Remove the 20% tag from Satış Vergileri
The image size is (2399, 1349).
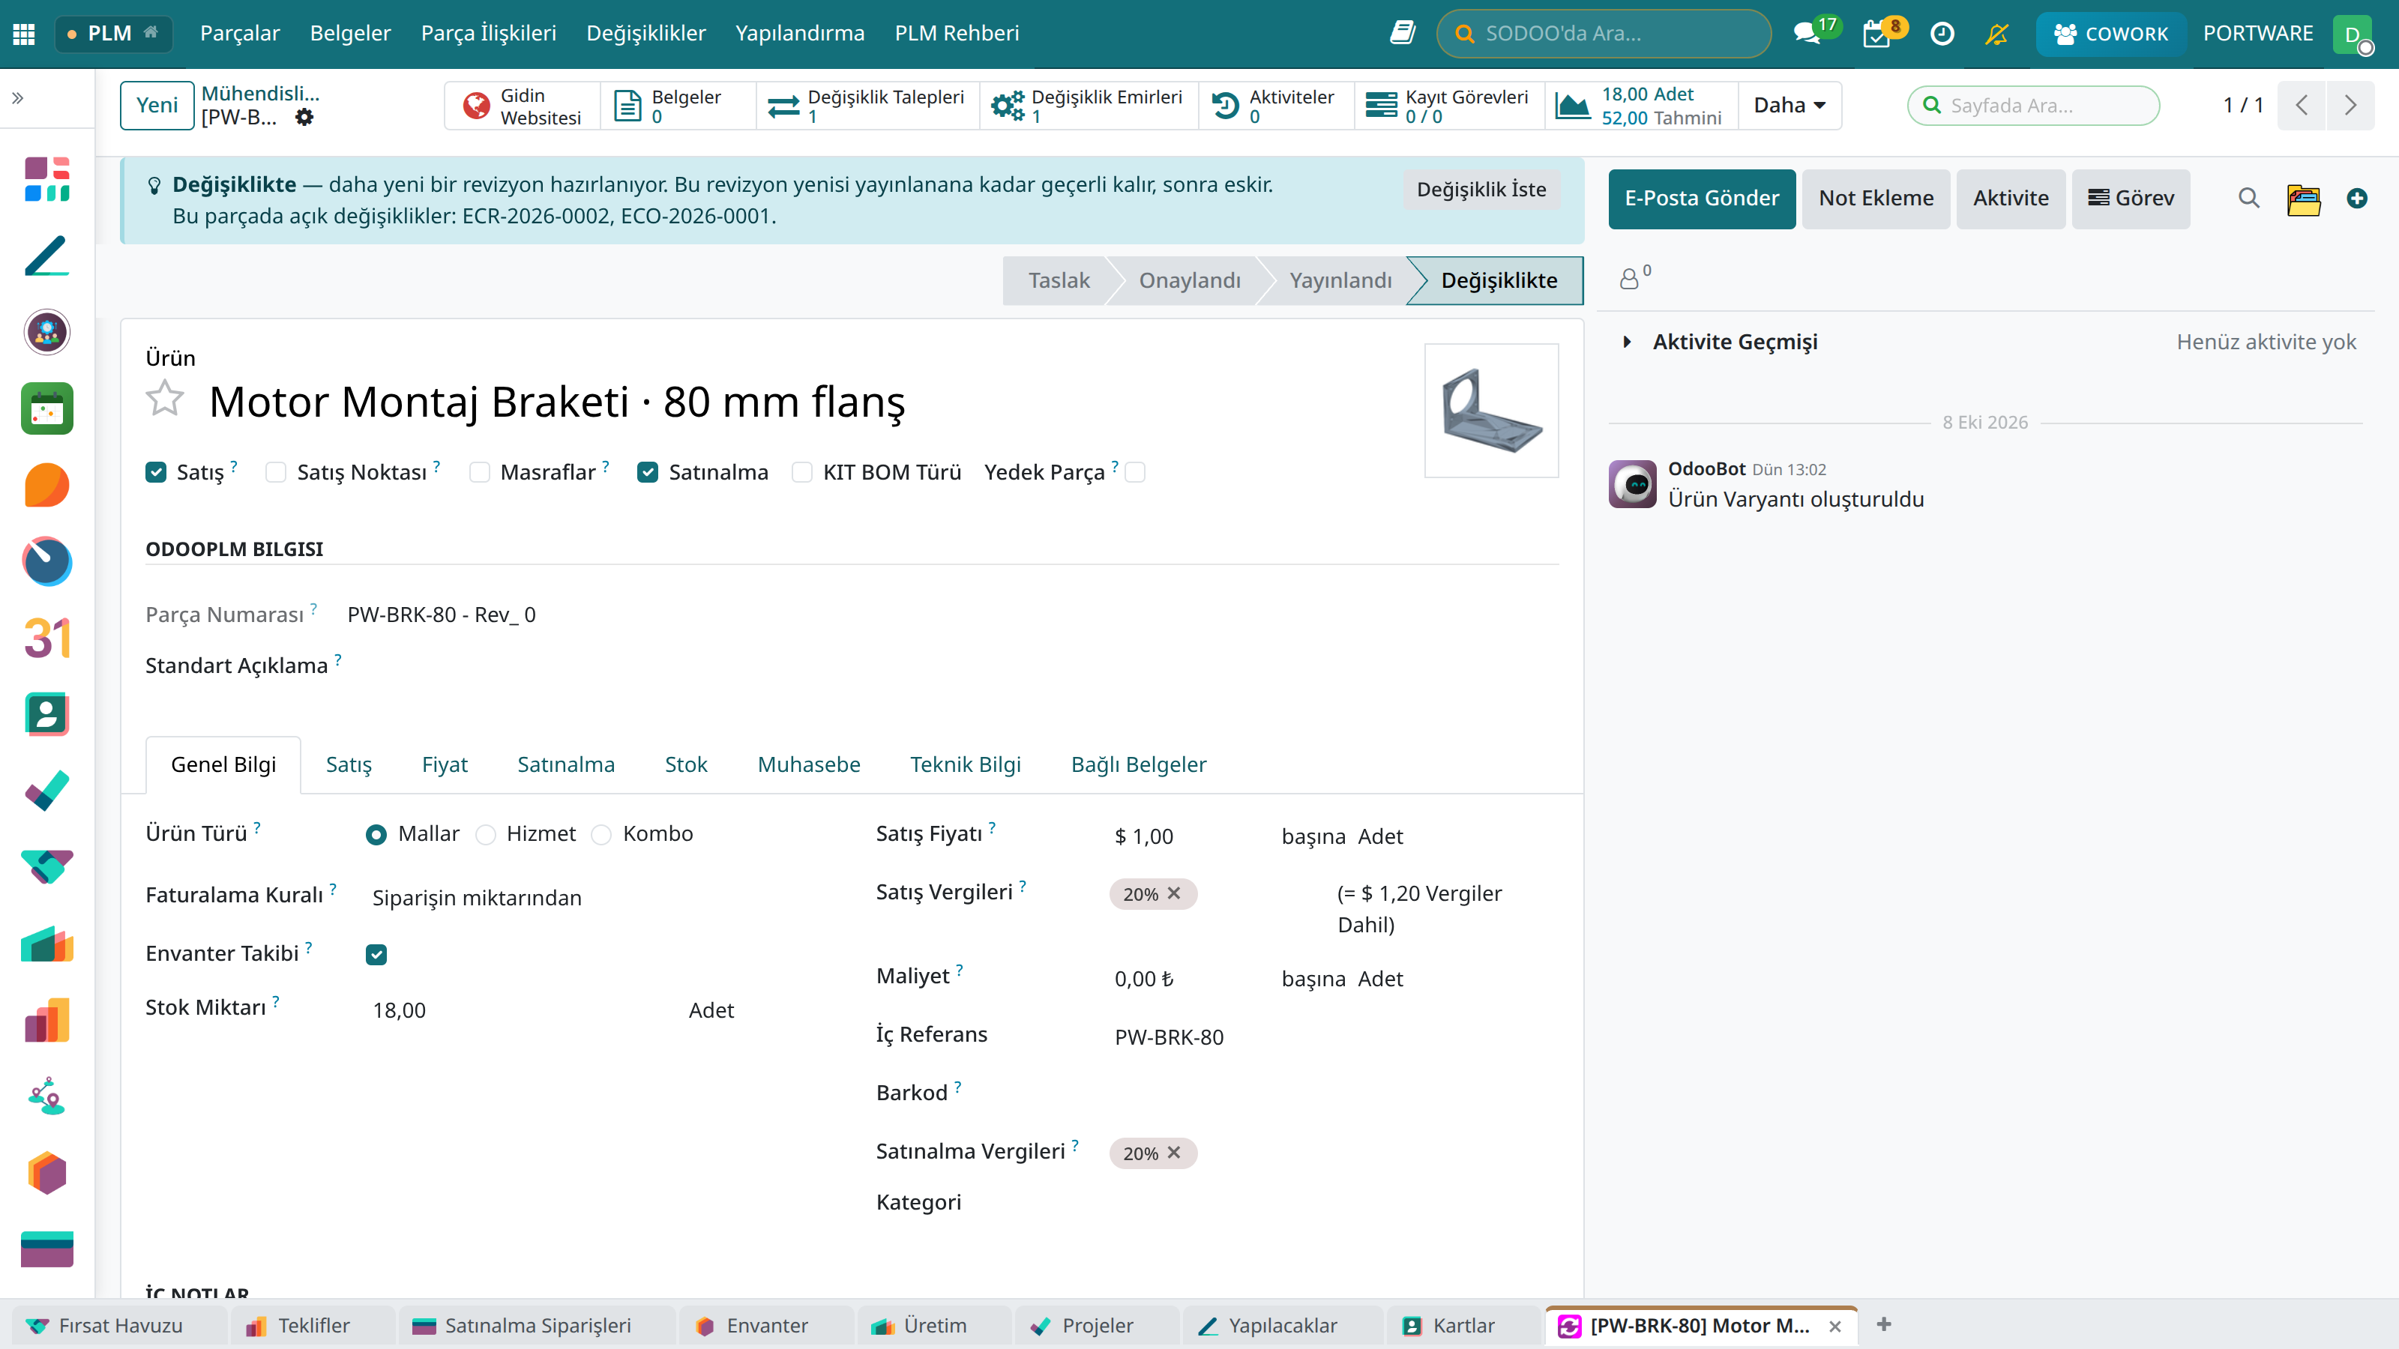[1173, 893]
